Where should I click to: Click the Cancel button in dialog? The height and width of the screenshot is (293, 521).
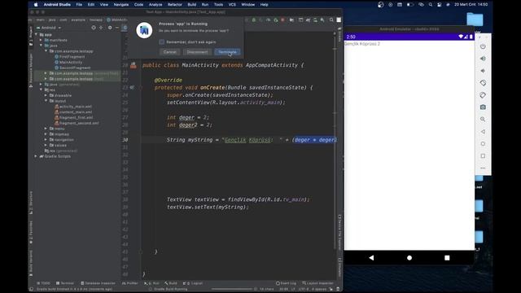click(170, 52)
